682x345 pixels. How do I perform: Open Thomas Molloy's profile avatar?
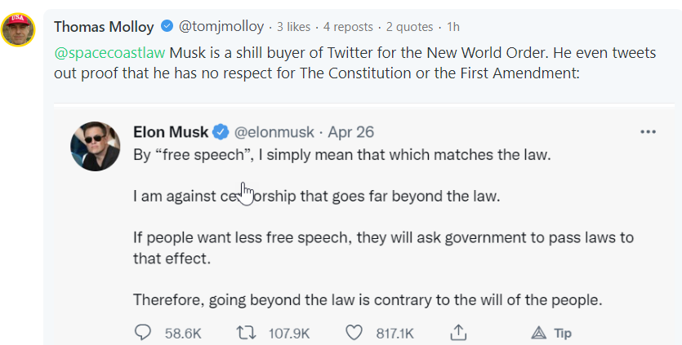coord(18,30)
